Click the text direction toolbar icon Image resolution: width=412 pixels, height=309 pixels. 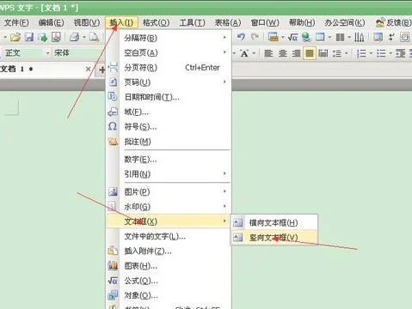click(360, 37)
